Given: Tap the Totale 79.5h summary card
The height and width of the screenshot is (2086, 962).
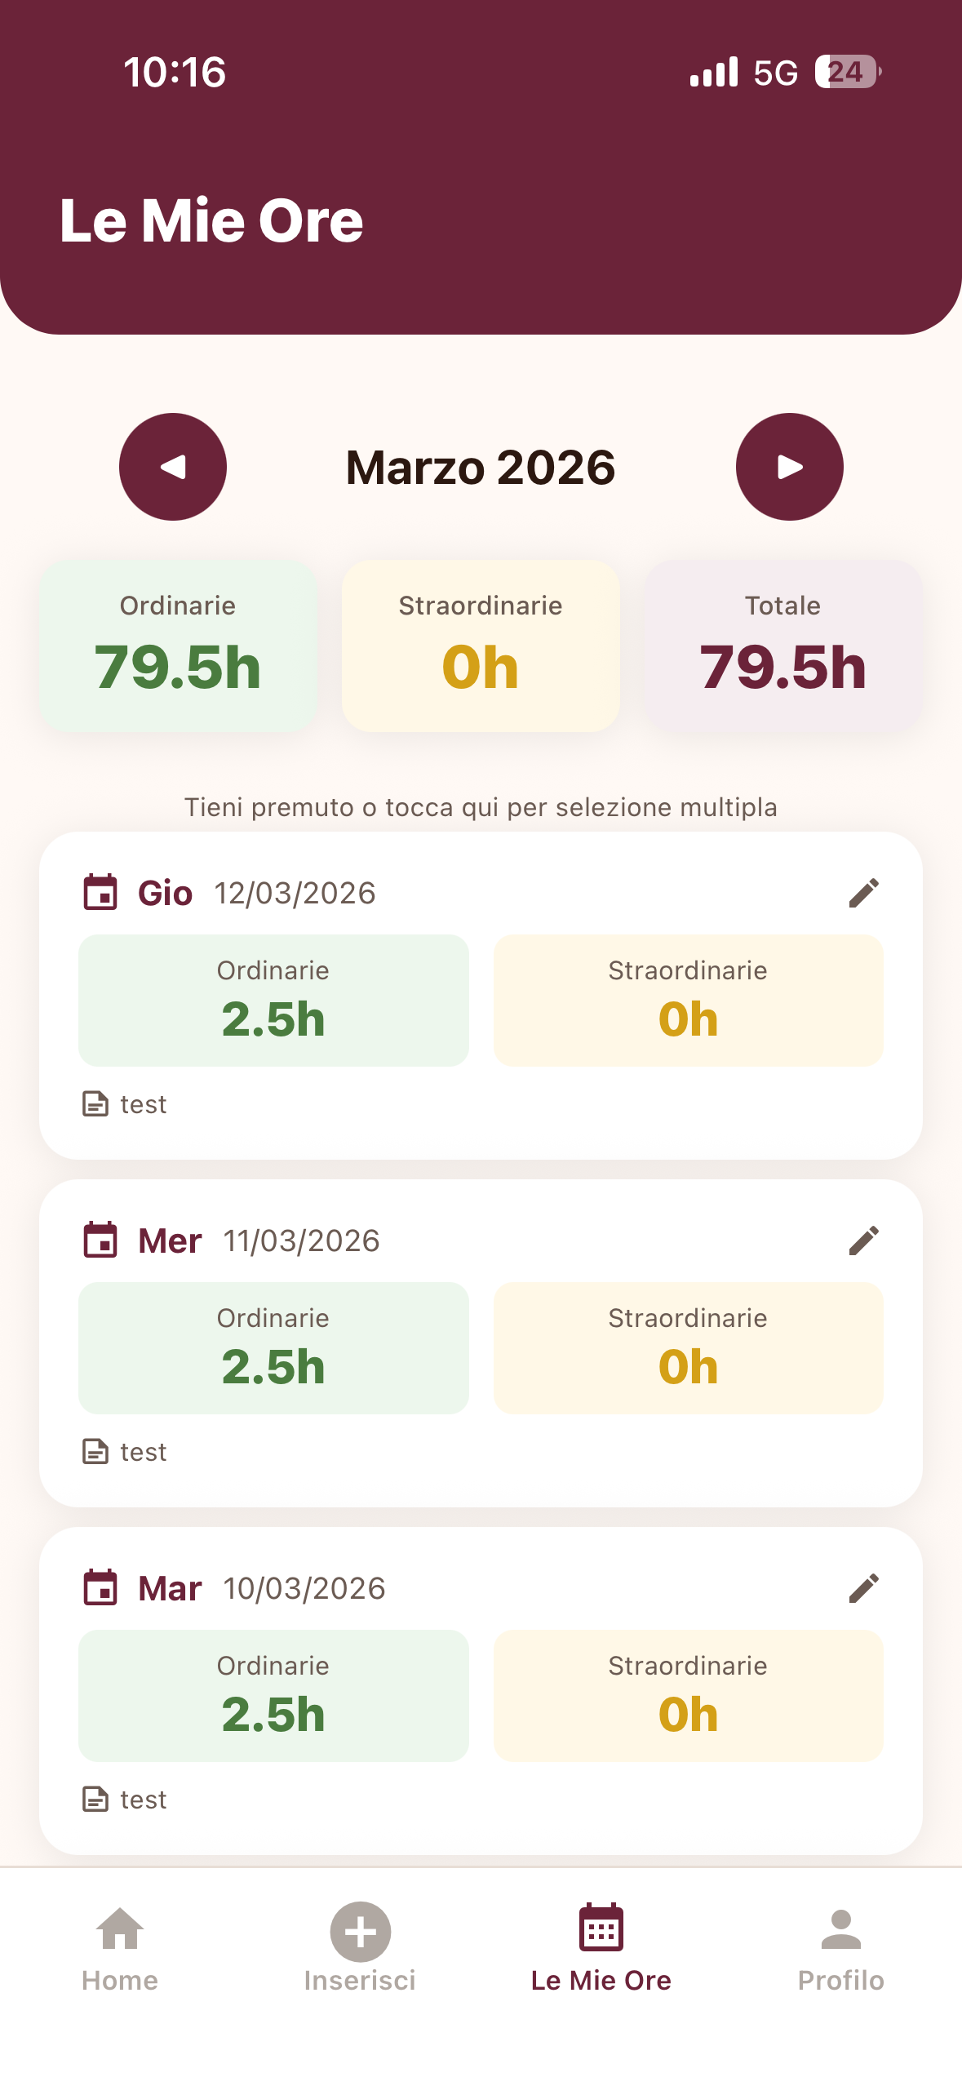Looking at the screenshot, I should tap(783, 646).
